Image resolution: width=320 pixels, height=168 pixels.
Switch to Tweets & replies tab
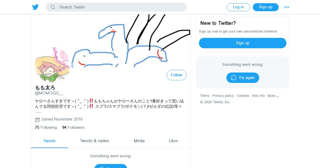[x=95, y=141]
